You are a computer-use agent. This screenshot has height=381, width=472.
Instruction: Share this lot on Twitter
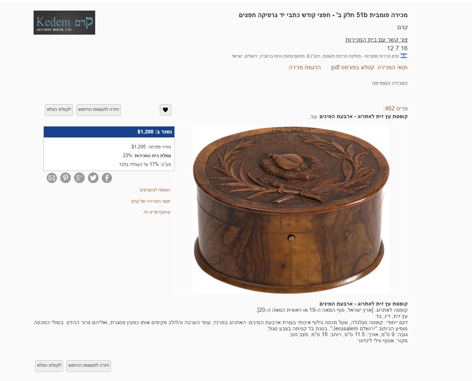pos(93,178)
